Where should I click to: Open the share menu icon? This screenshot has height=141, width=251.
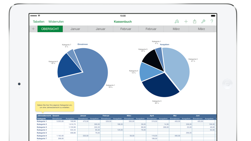(195, 21)
